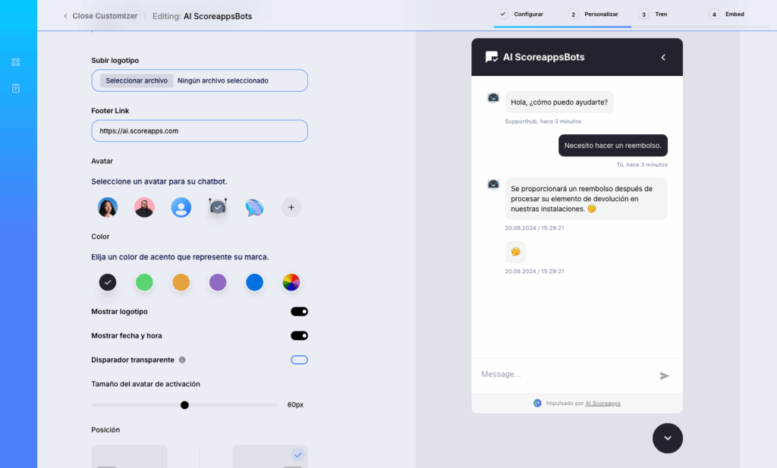The height and width of the screenshot is (468, 777).
Task: Click Seleccionar archivo button
Action: (137, 80)
